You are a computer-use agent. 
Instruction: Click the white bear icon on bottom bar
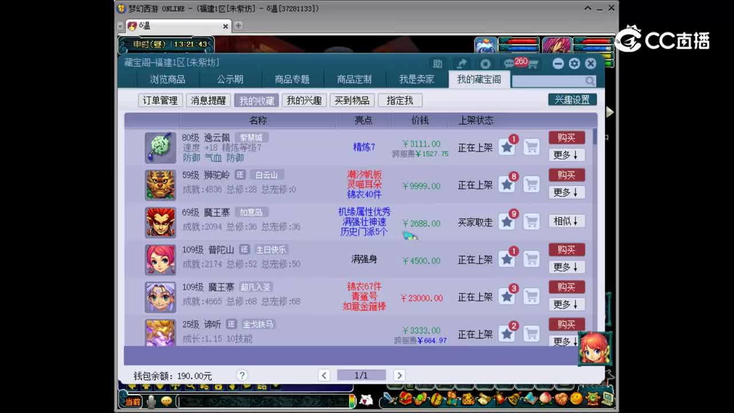pos(366,400)
